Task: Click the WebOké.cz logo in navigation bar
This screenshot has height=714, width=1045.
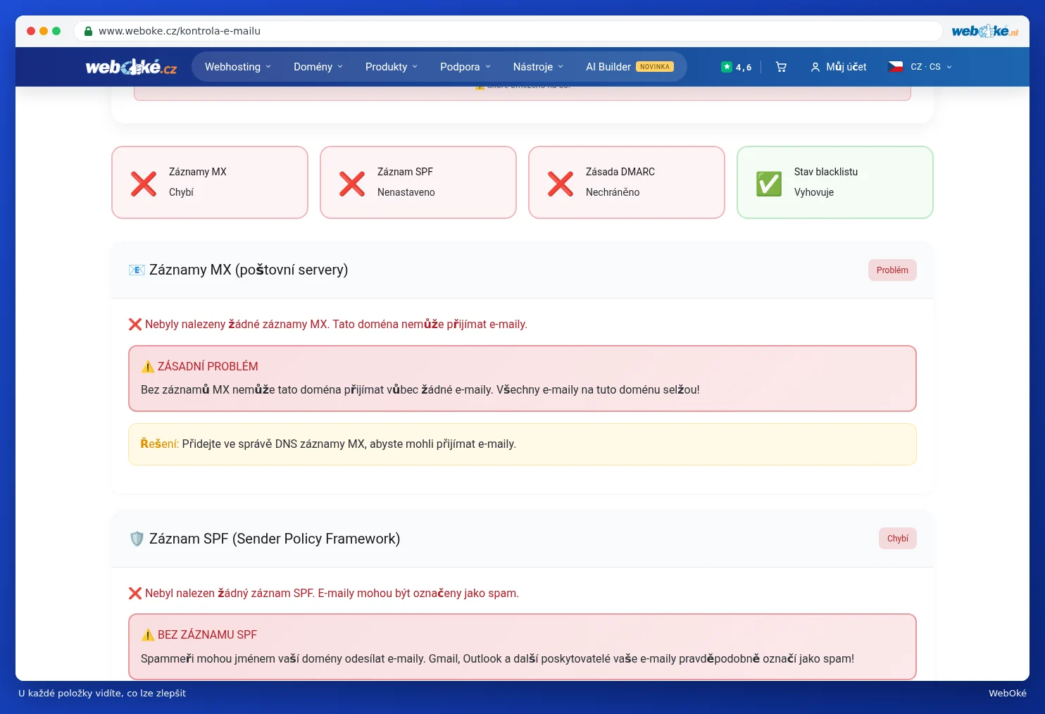Action: point(131,67)
